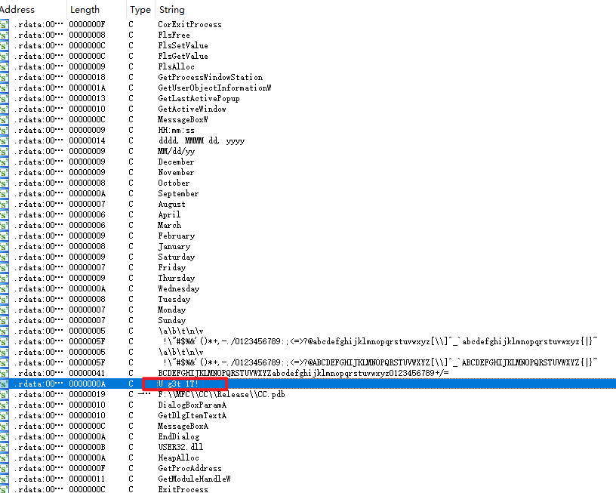Click the string icon beside MessageBoxW row

click(x=4, y=119)
